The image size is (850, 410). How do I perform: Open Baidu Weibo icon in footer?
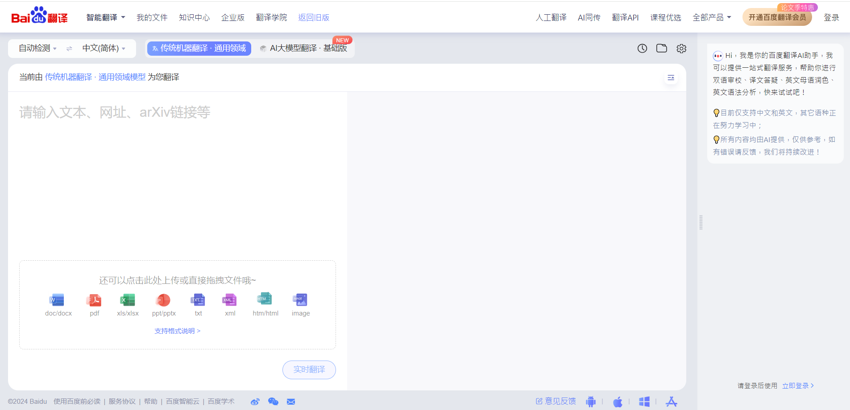(255, 402)
